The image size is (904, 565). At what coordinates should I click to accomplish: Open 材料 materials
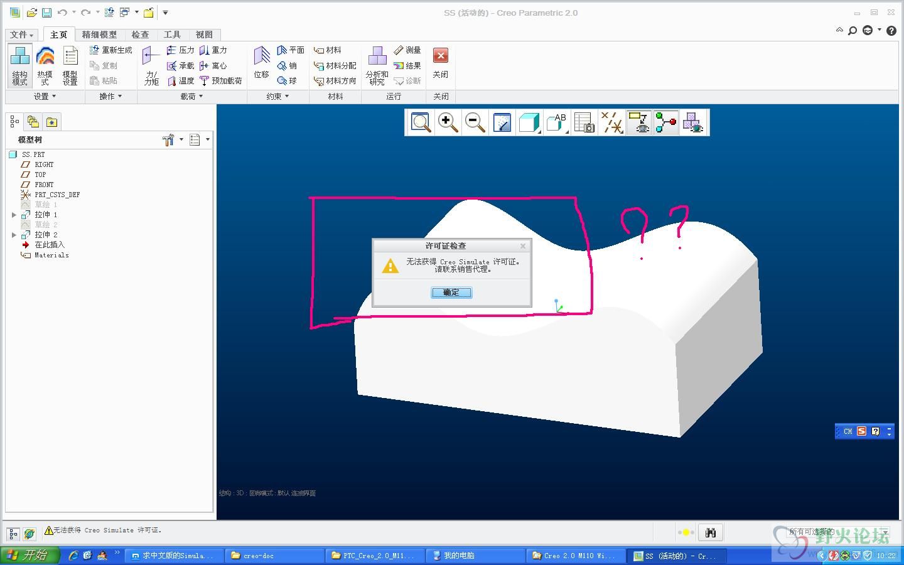[x=328, y=50]
